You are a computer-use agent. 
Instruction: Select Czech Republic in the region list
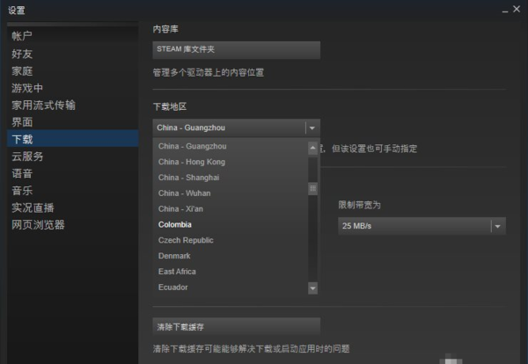[x=231, y=240]
